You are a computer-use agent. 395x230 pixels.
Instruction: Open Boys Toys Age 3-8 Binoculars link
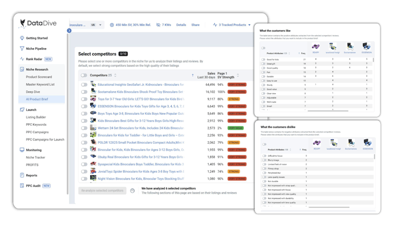141,114
